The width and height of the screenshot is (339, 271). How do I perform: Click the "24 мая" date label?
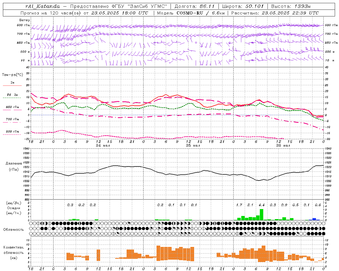(103, 146)
